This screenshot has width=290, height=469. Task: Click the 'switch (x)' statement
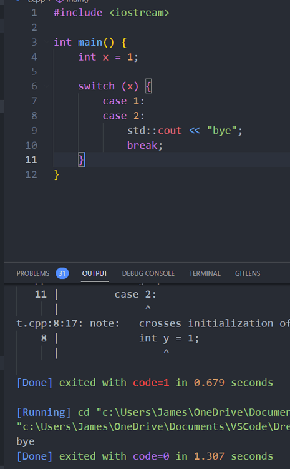(109, 86)
